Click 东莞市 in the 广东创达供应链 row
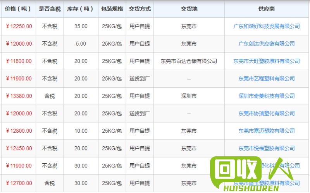This screenshot has width=310, height=193. [x=189, y=44]
